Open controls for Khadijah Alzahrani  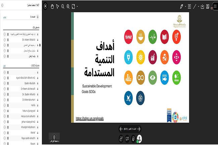coord(5,127)
